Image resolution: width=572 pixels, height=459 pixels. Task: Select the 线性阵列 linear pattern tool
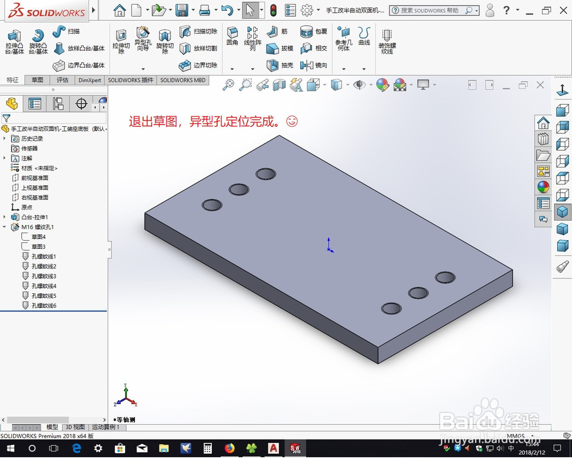252,38
